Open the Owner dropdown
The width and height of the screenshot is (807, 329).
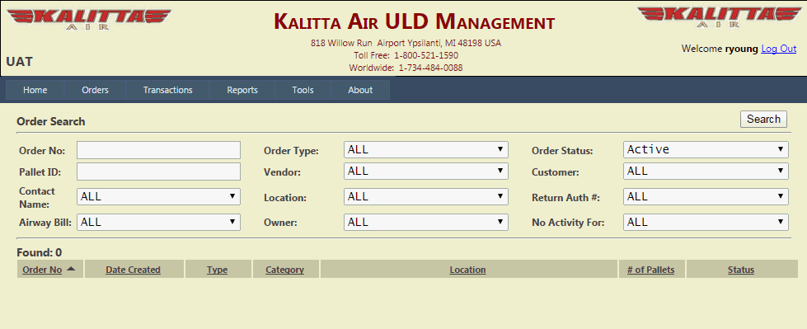pos(425,223)
